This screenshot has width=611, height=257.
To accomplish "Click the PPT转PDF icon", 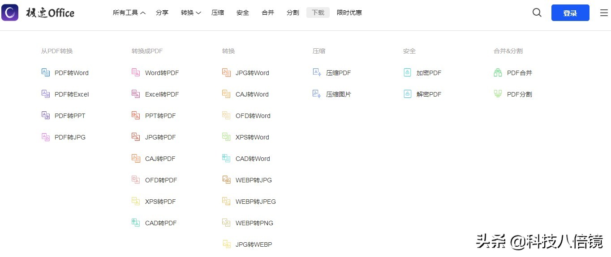I will (136, 115).
